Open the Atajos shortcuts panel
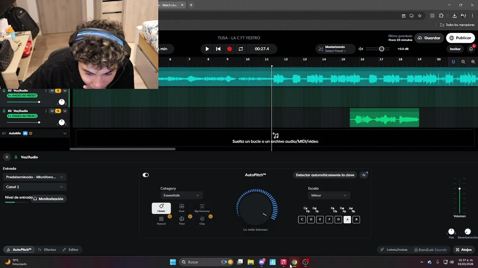Image resolution: width=478 pixels, height=268 pixels. point(463,250)
